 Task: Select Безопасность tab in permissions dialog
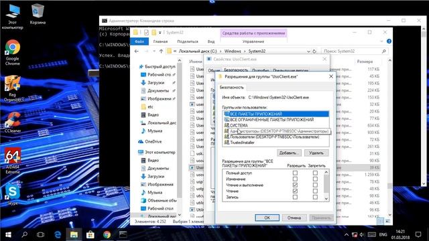click(231, 88)
